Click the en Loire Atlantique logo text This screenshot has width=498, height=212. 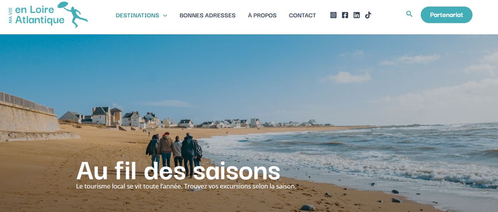(39, 15)
